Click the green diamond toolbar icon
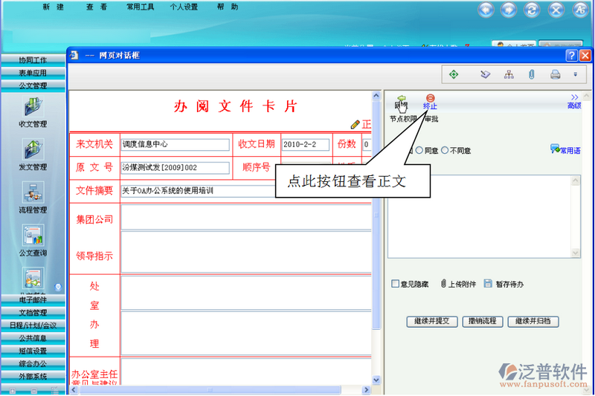 454,74
